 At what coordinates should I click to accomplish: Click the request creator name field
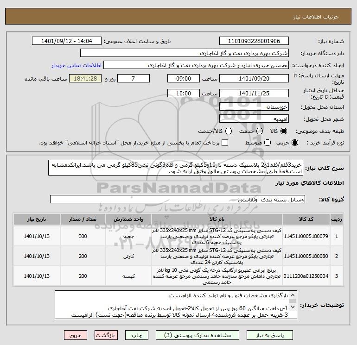[196, 65]
